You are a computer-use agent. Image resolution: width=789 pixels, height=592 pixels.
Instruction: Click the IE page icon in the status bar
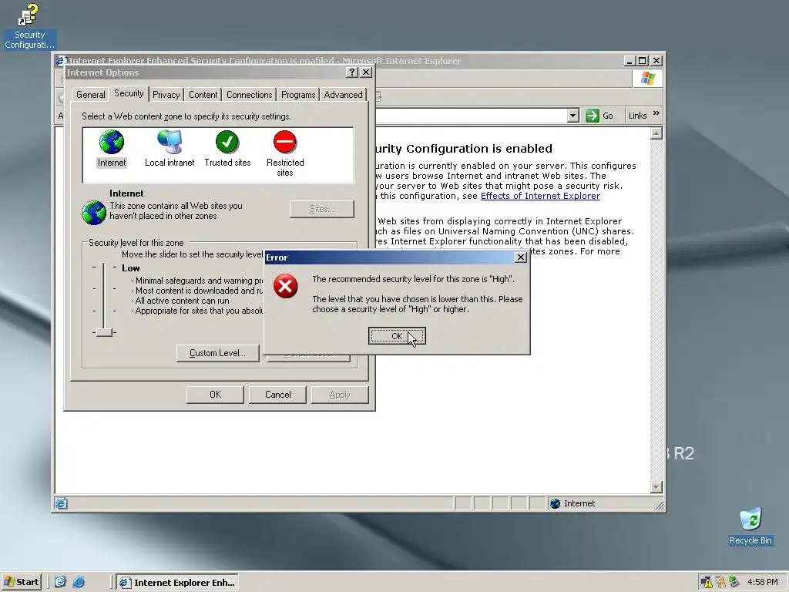pyautogui.click(x=62, y=503)
